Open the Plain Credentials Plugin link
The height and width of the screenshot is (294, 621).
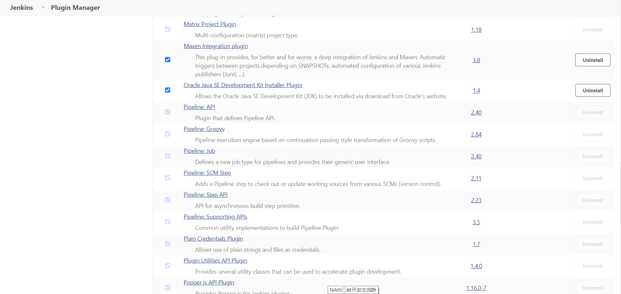coord(213,239)
